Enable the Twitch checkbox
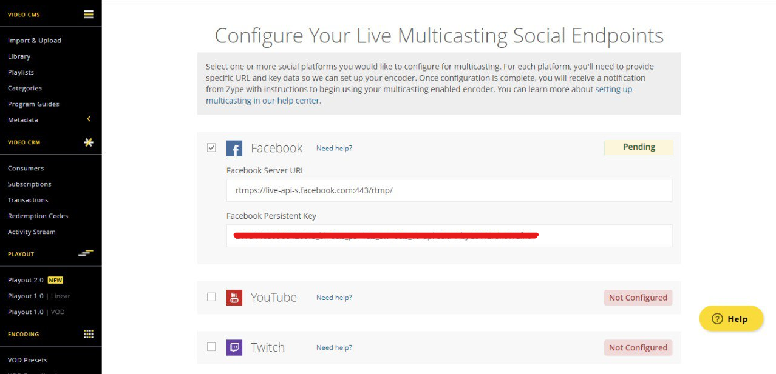Screen dimensions: 776x374 tap(211, 347)
